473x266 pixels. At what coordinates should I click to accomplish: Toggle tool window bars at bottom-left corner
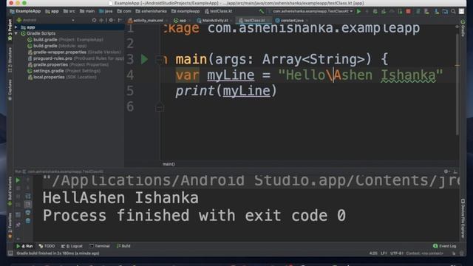[x=10, y=253]
